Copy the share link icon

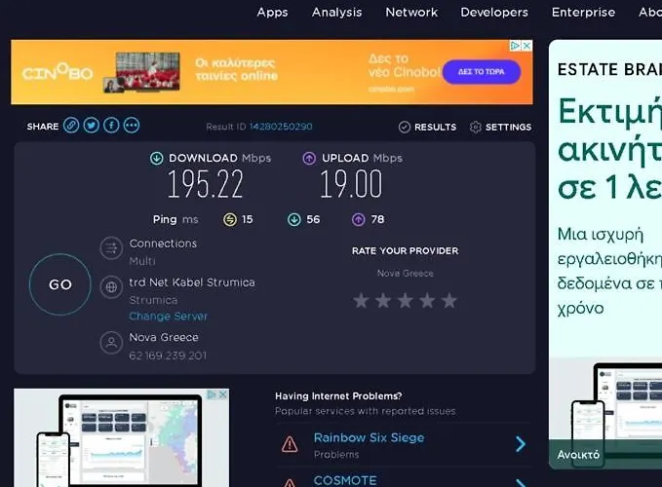[71, 126]
